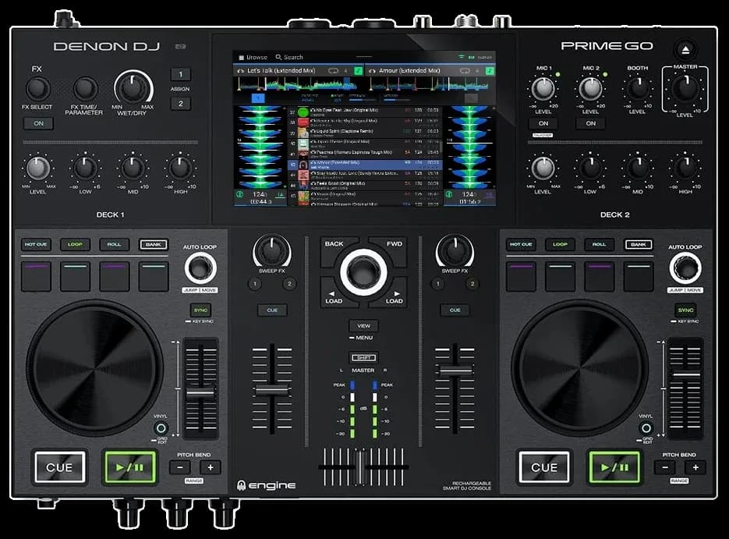
Task: Click the crossfader handle
Action: coord(359,467)
